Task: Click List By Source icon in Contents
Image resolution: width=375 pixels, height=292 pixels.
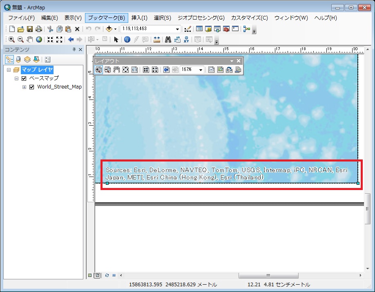Action: [x=18, y=60]
